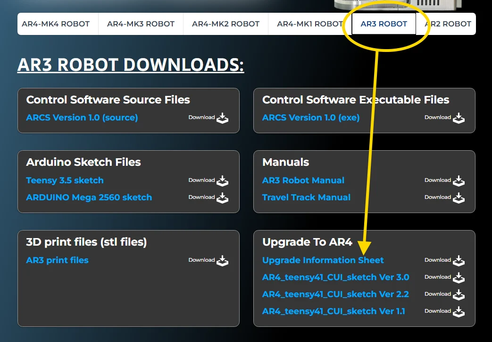The height and width of the screenshot is (342, 492).
Task: Click the Control Software Executable Files heading
Action: point(356,100)
